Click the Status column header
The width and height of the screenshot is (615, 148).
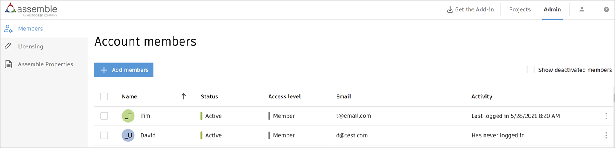tap(209, 97)
